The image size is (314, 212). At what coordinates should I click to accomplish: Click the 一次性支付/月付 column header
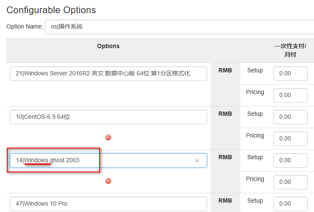(291, 50)
